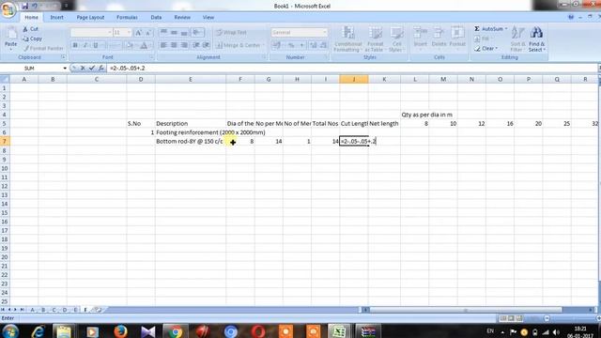The image size is (601, 338).
Task: Align text left in the cell
Action: tap(163, 45)
